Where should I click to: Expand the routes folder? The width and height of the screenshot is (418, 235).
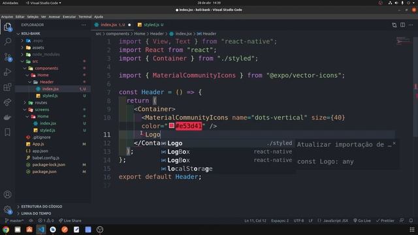click(x=25, y=102)
